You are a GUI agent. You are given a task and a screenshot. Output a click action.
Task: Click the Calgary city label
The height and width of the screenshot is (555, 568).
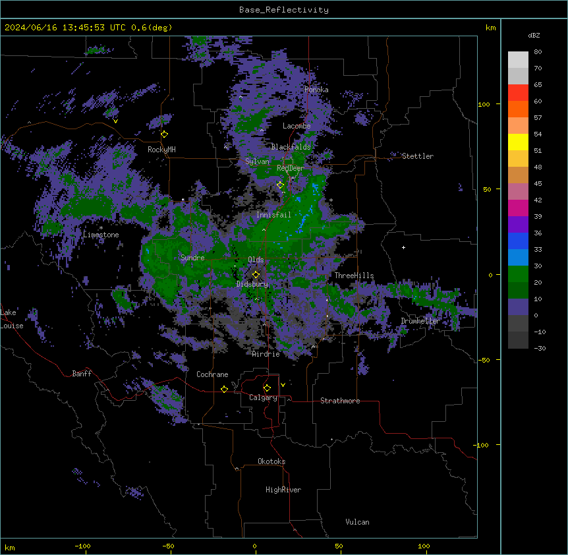click(263, 397)
